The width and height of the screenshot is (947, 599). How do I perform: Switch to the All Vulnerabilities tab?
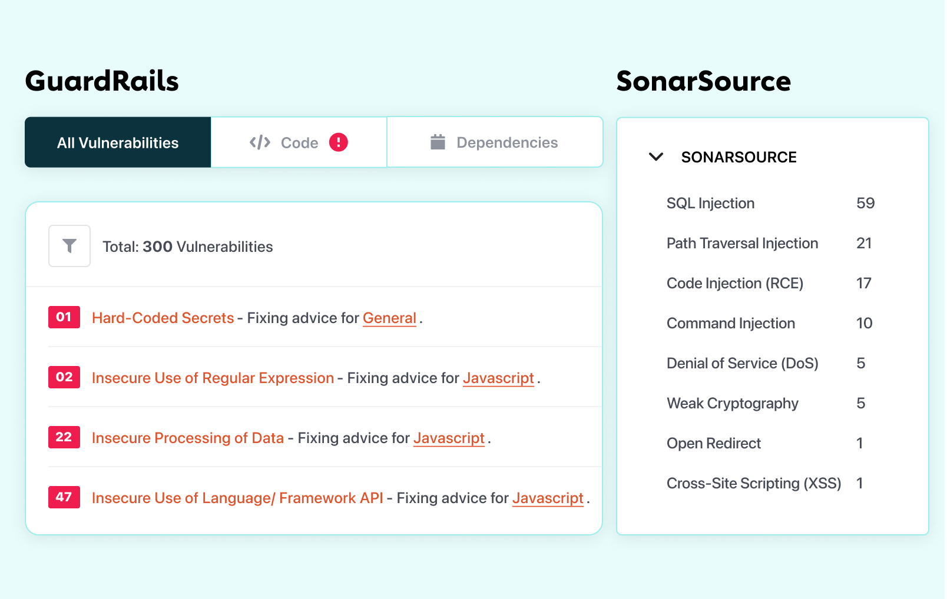point(117,142)
